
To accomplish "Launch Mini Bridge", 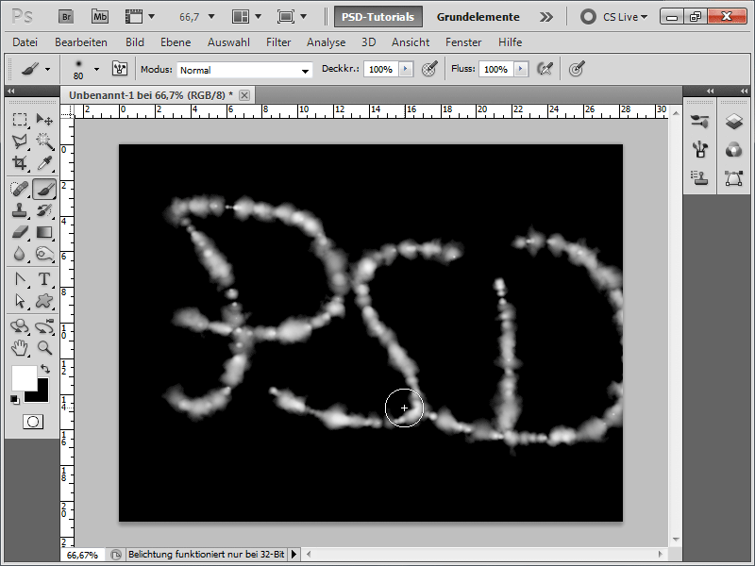I will (x=100, y=17).
